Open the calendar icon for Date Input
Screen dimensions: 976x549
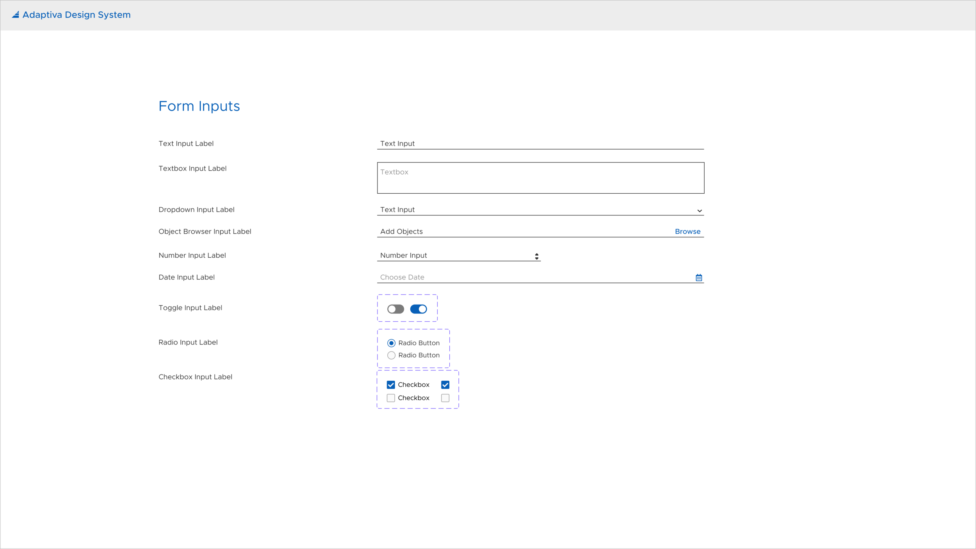tap(698, 277)
